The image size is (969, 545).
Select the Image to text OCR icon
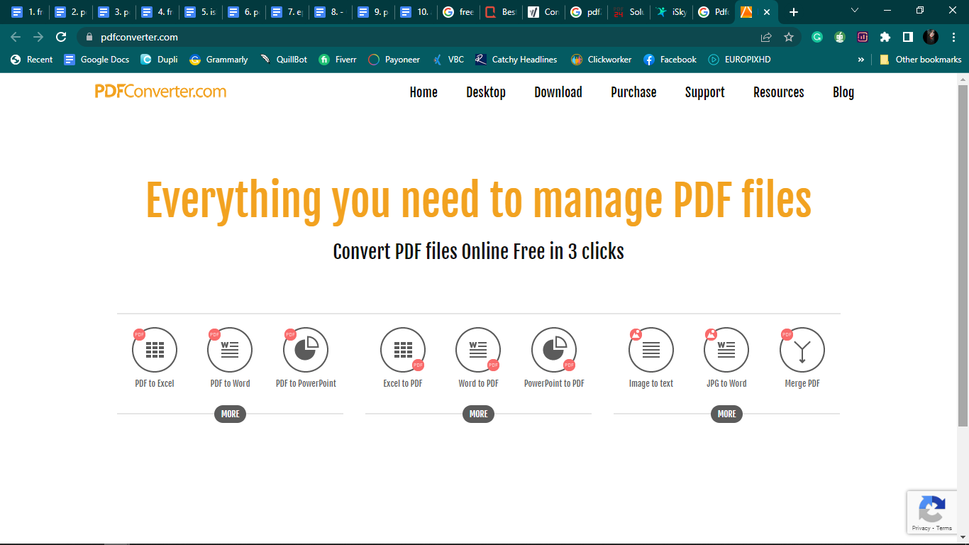(x=650, y=349)
